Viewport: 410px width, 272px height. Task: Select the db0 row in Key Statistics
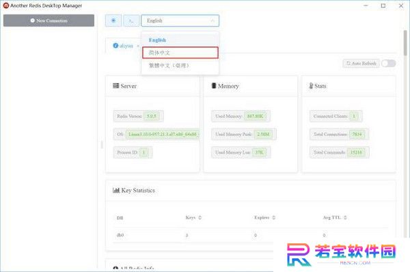tap(250, 235)
